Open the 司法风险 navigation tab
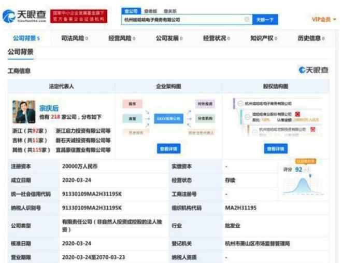 (x=75, y=38)
